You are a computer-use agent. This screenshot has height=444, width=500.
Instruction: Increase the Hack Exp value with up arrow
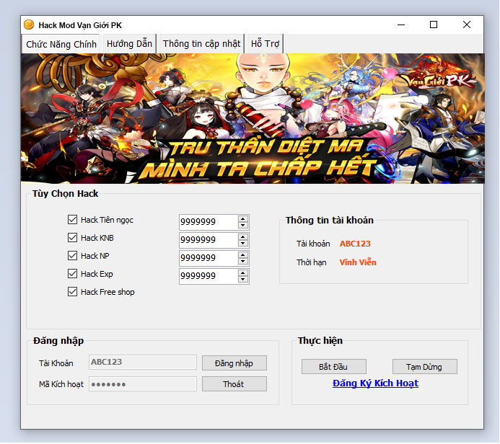tap(243, 273)
